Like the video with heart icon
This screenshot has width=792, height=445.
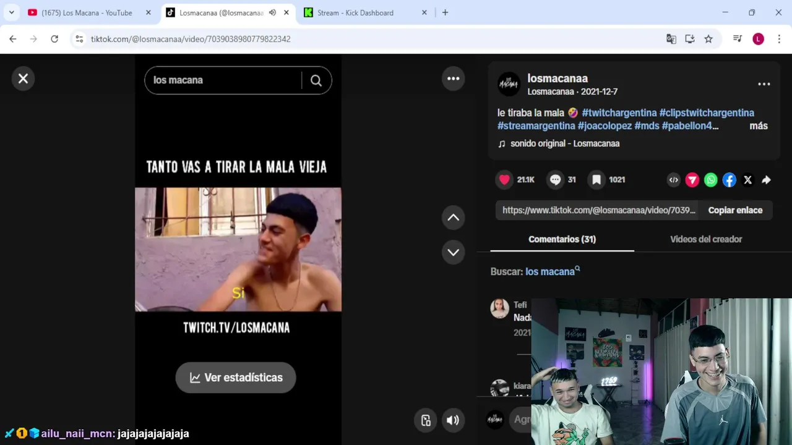pyautogui.click(x=505, y=180)
